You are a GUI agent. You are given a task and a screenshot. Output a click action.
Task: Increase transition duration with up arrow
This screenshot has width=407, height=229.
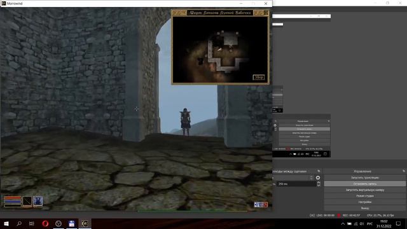point(319,183)
